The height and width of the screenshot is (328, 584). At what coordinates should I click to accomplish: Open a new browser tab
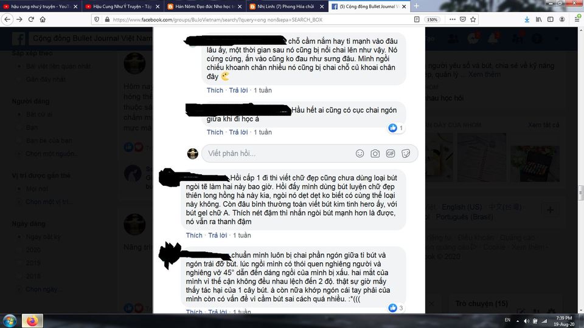click(416, 6)
